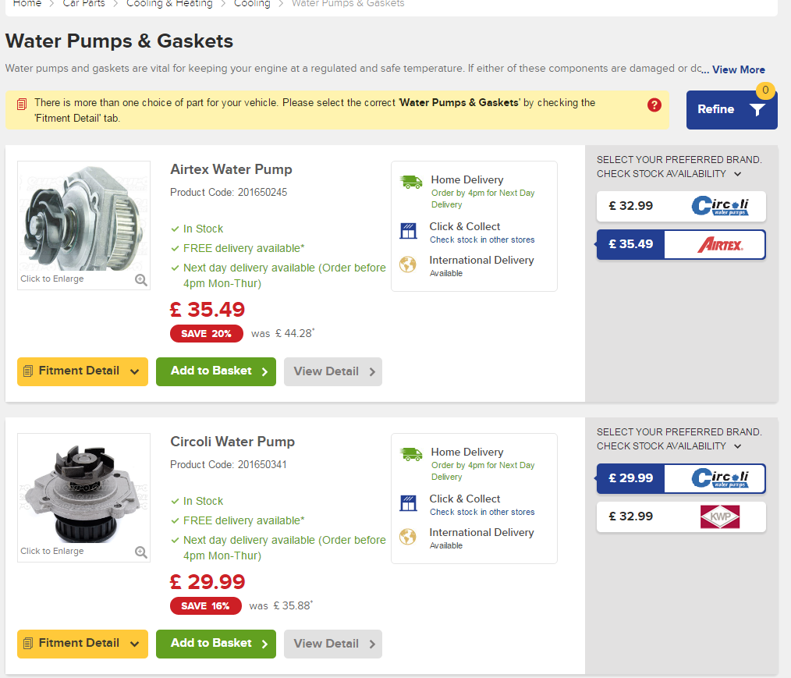Click View More in the description
The height and width of the screenshot is (678, 791).
[738, 69]
